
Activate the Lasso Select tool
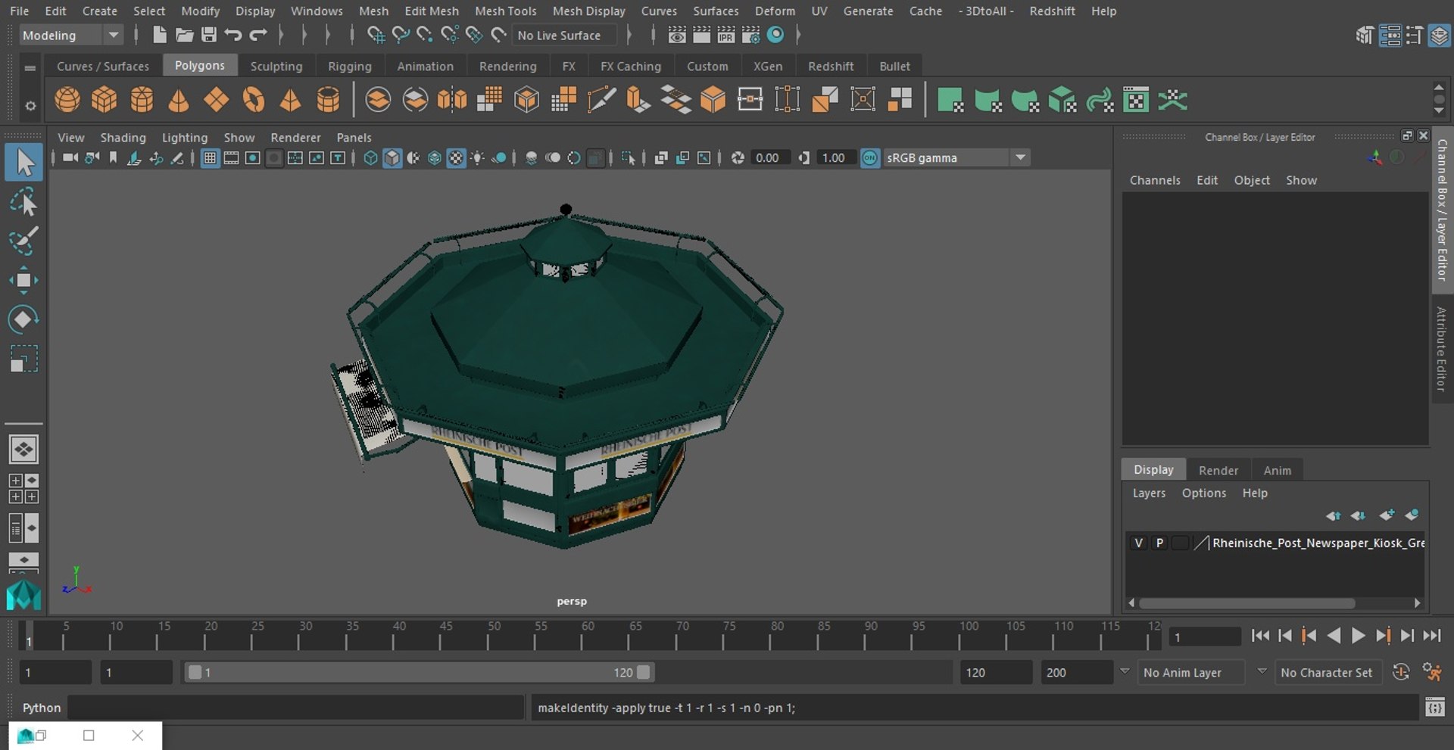click(x=23, y=202)
